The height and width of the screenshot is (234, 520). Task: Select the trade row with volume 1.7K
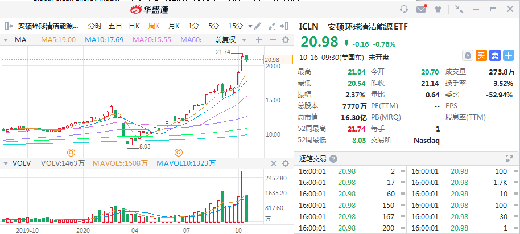pos(463,182)
